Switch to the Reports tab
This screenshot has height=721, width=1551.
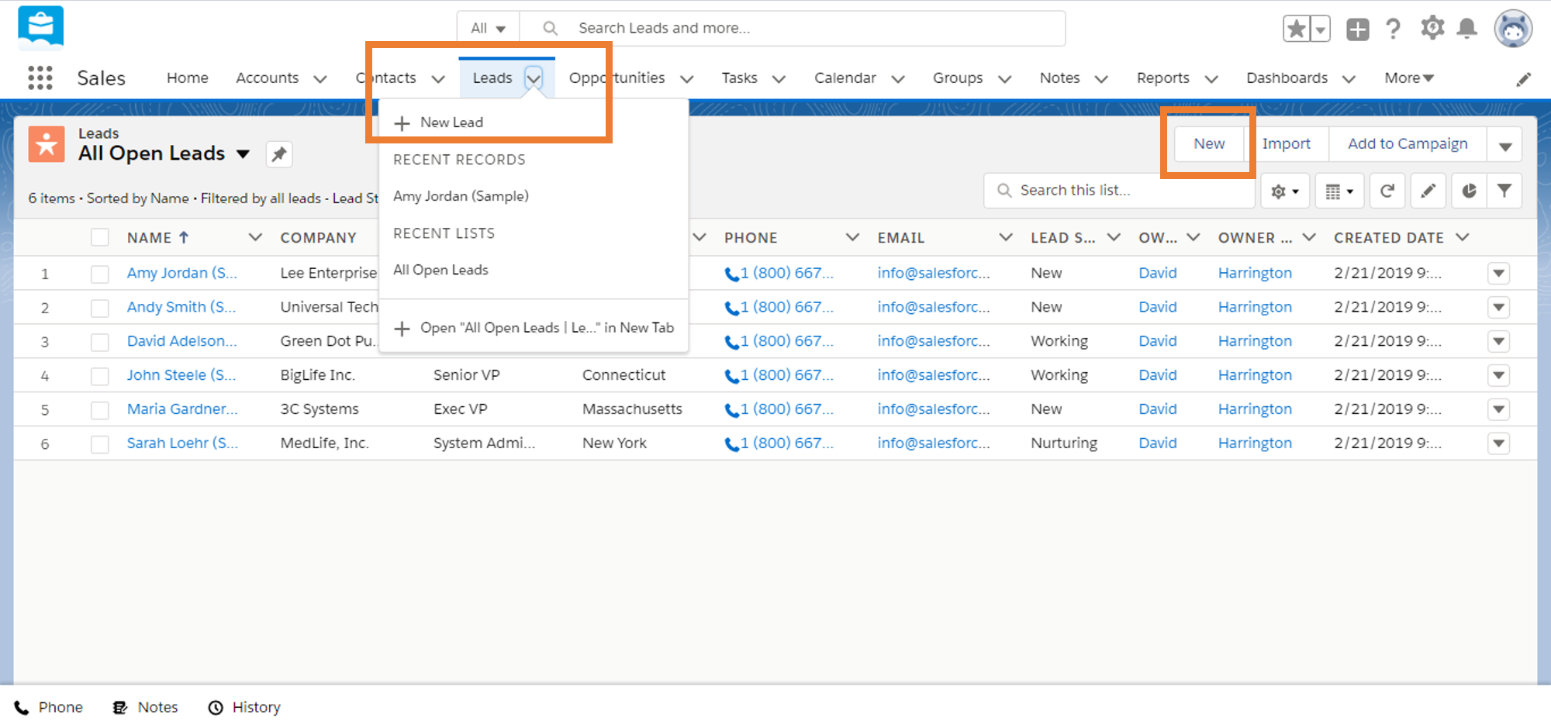click(x=1162, y=78)
